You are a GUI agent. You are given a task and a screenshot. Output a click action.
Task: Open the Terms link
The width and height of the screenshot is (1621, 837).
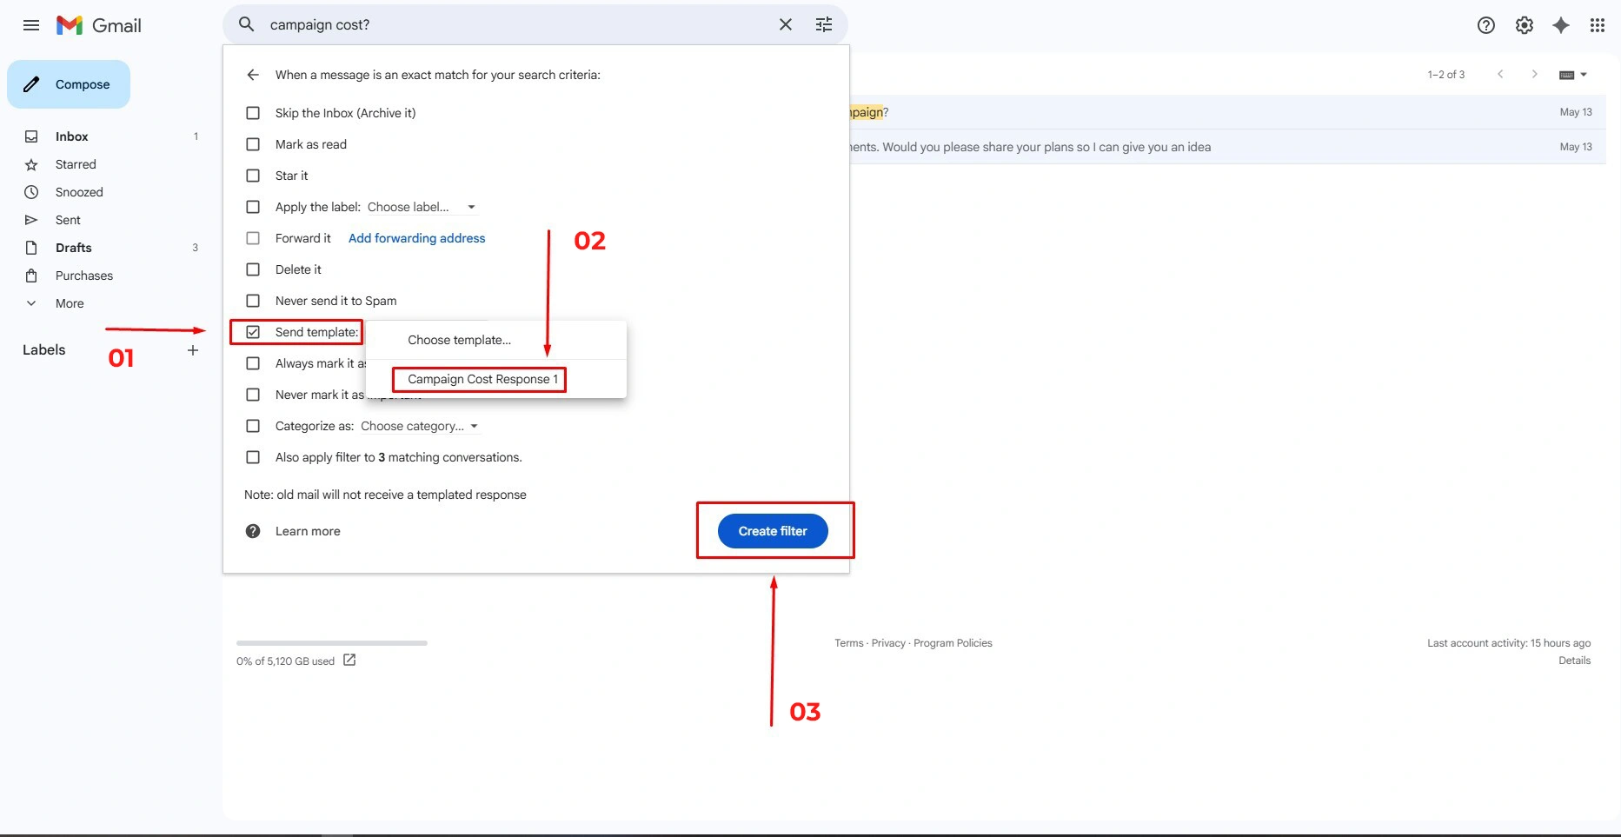[x=848, y=643]
